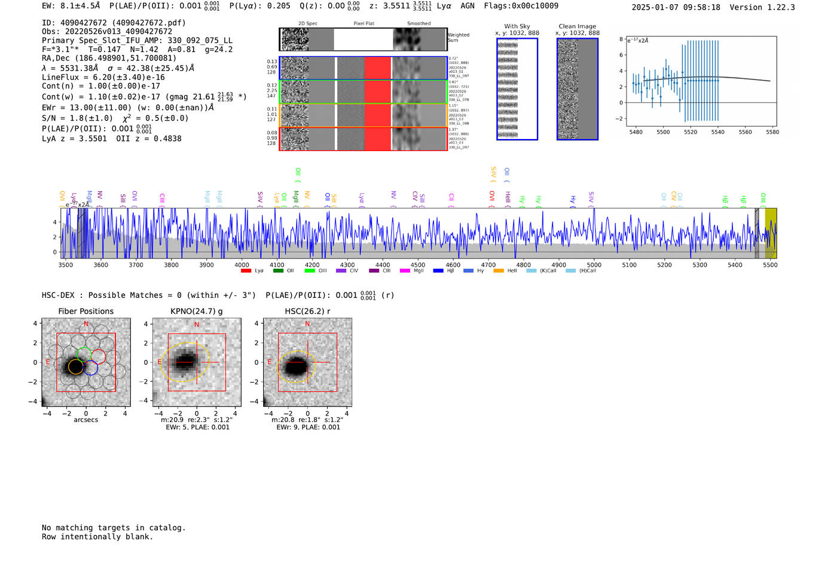837x569 pixels.
Task: Click the Smoothed column header
Action: point(419,24)
